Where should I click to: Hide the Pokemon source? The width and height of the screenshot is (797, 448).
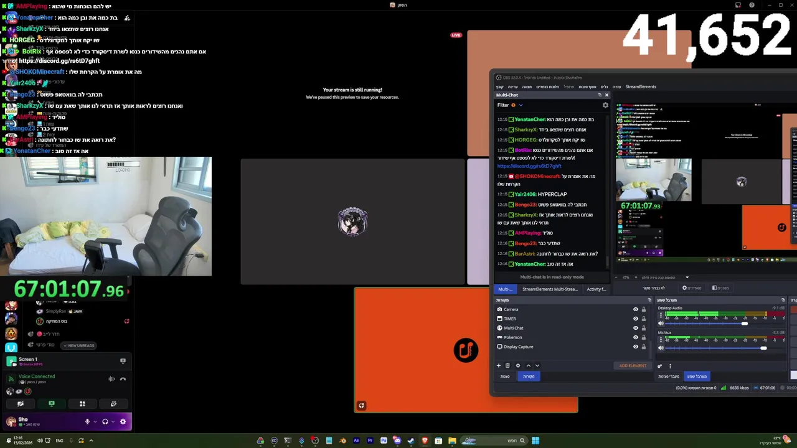pyautogui.click(x=636, y=337)
